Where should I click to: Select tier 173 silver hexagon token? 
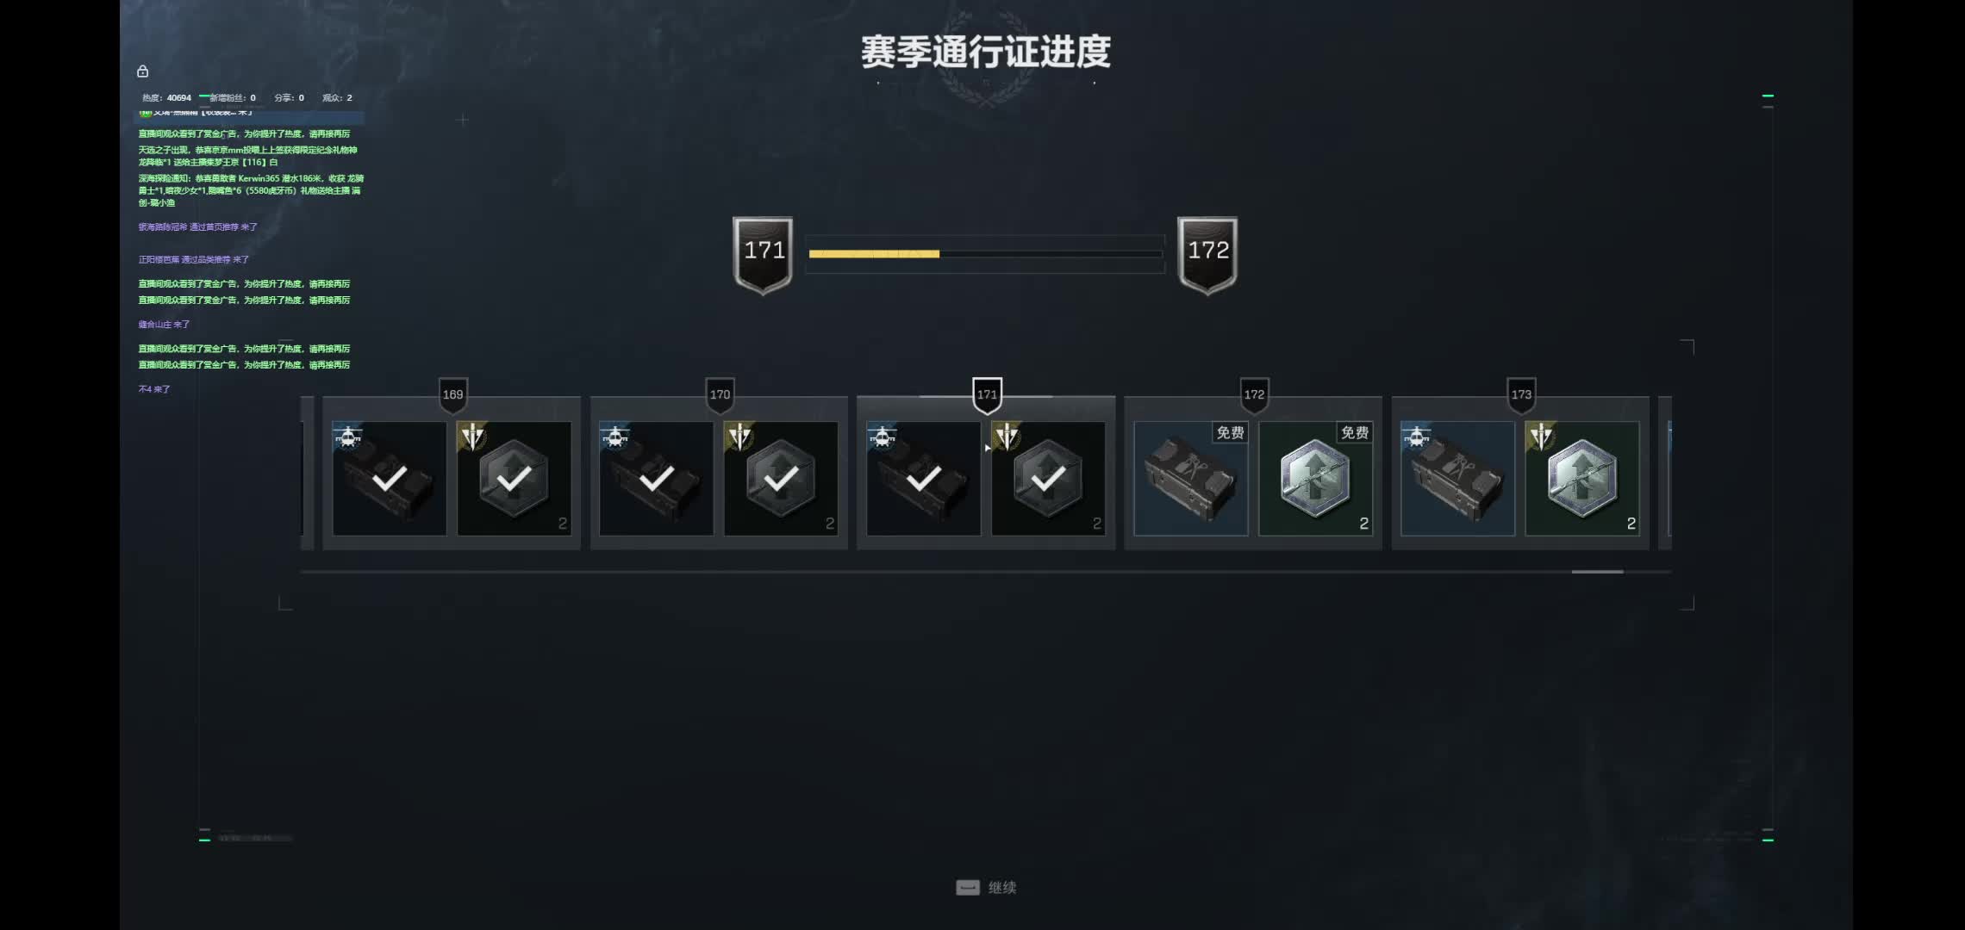1582,479
